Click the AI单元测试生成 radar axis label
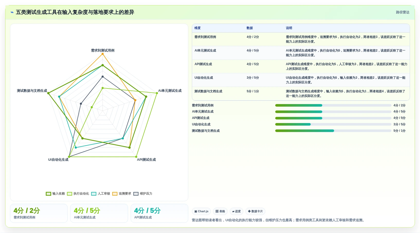420x233 pixels. 170,91
